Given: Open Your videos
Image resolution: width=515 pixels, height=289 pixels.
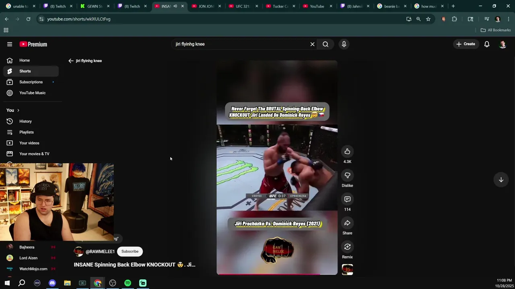Looking at the screenshot, I should point(31,143).
